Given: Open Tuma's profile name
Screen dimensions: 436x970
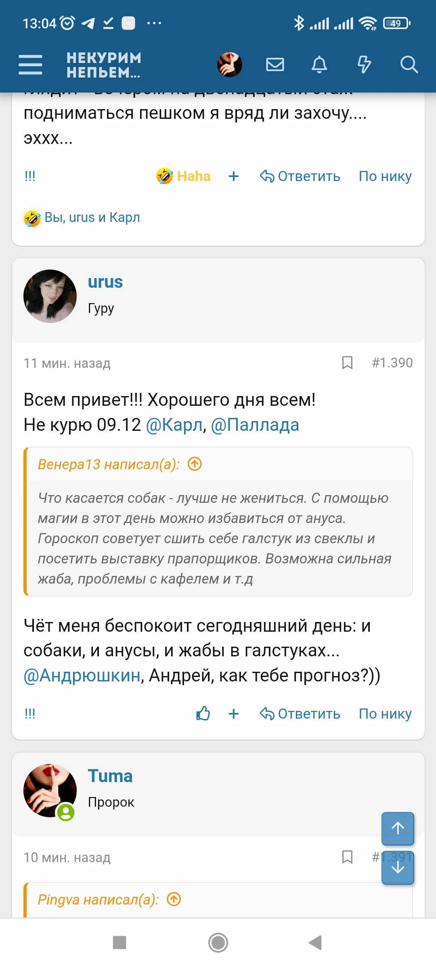Looking at the screenshot, I should coord(110,776).
